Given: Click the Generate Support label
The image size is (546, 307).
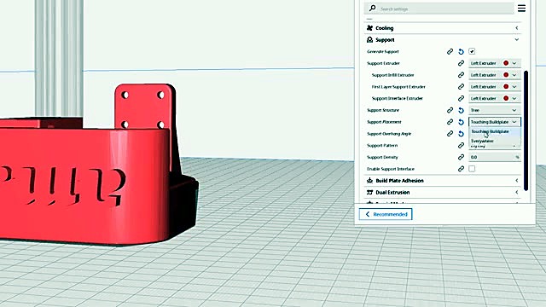Looking at the screenshot, I should tap(383, 51).
